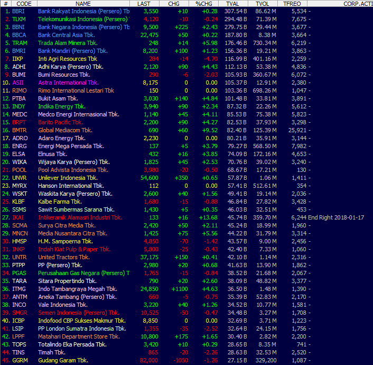This screenshot has height=365, width=373.
Task: Select stock code GGRM
Action: tap(20, 360)
